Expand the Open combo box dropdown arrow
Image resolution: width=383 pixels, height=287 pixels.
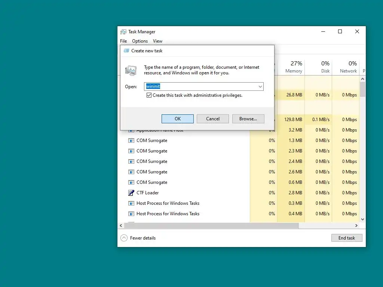pos(260,86)
